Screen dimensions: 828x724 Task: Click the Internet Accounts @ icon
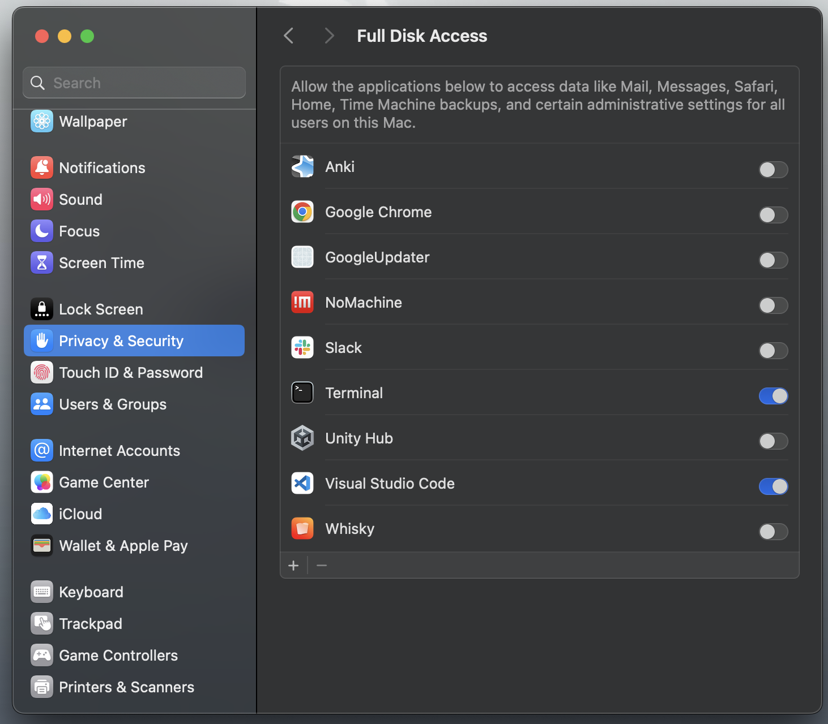(x=42, y=450)
